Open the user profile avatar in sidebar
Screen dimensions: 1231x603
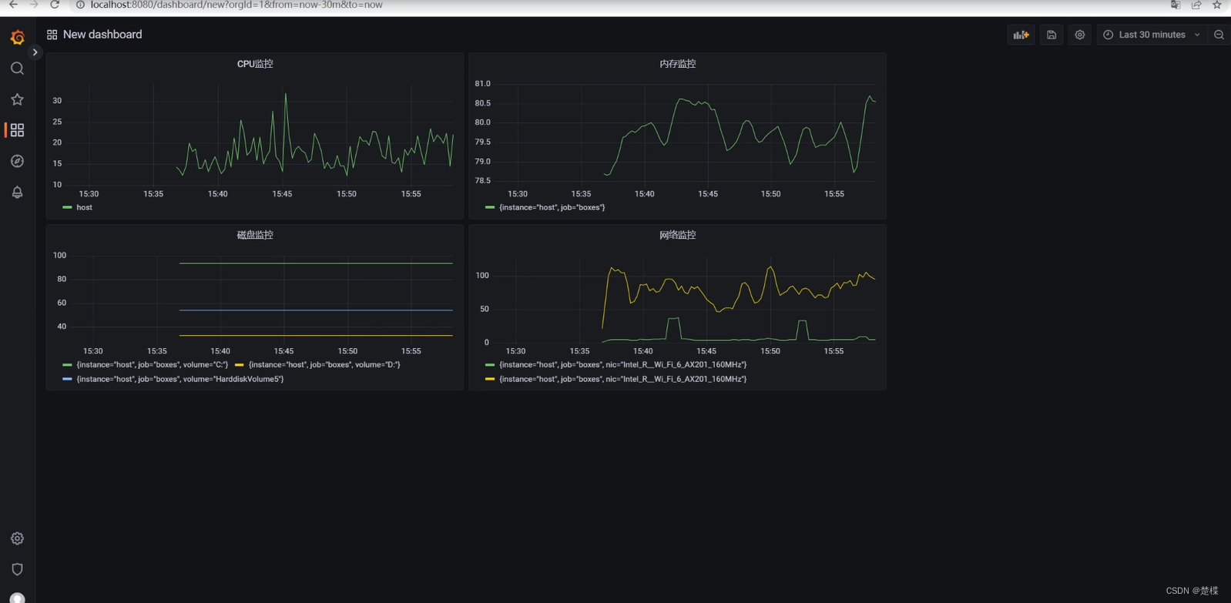(x=17, y=598)
